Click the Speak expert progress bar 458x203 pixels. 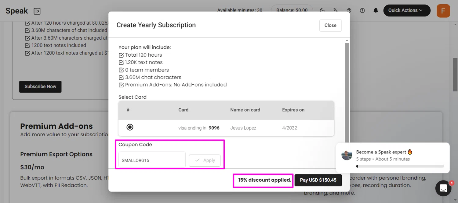tap(400, 166)
